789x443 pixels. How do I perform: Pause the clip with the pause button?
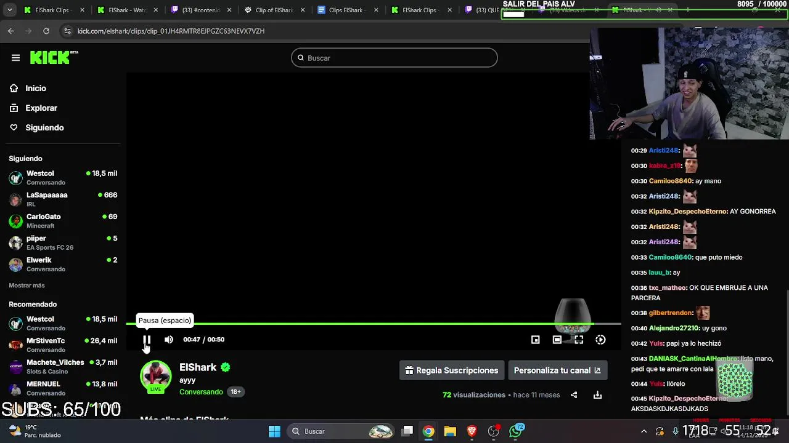[147, 340]
